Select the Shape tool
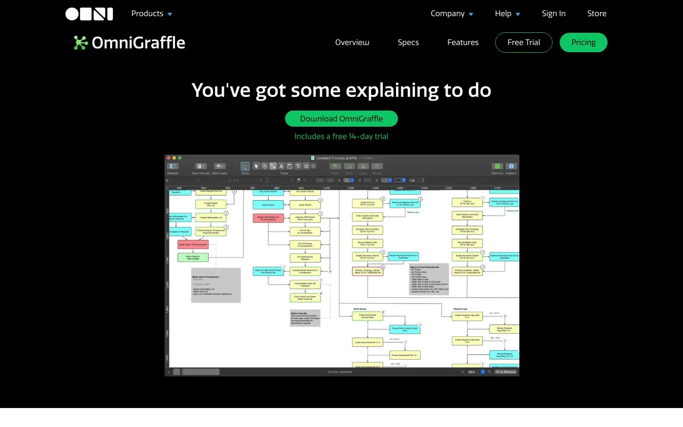The height and width of the screenshot is (427, 683). 265,166
